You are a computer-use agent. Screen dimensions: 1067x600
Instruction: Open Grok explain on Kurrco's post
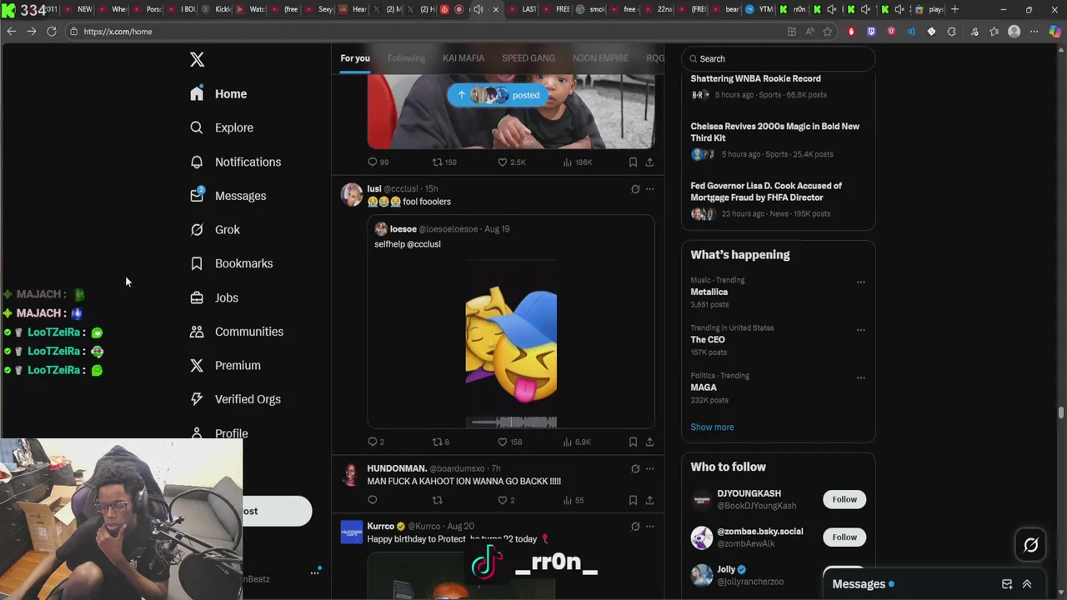(x=635, y=527)
